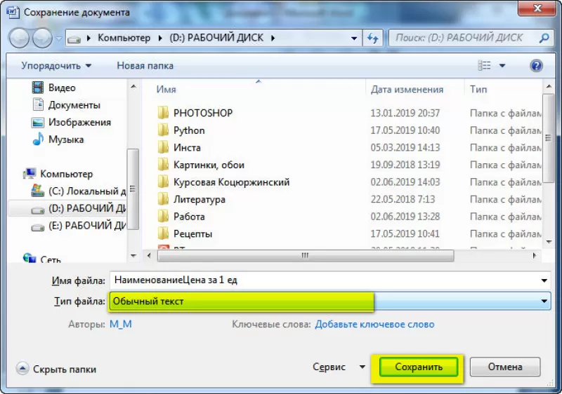
Task: Click the (E:) drive icon
Action: pos(38,227)
